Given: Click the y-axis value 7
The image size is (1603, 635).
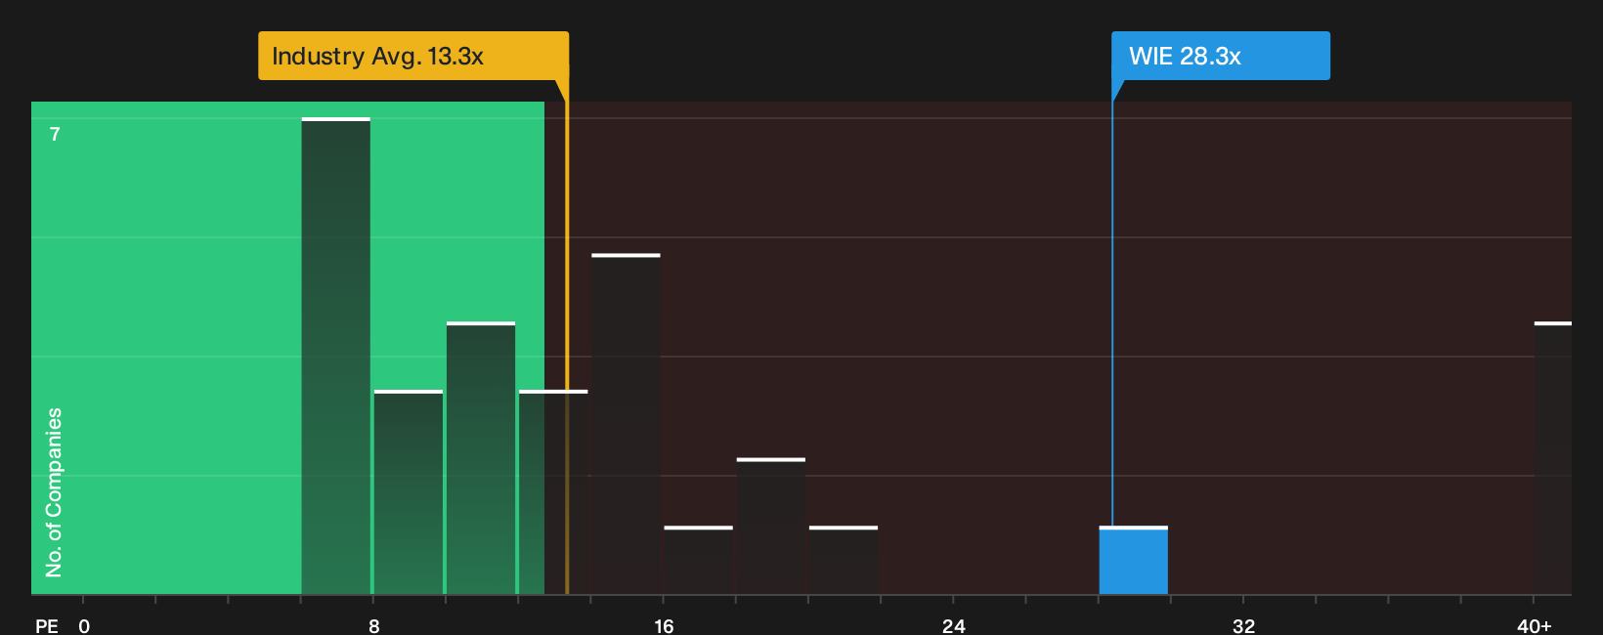Looking at the screenshot, I should [x=55, y=134].
